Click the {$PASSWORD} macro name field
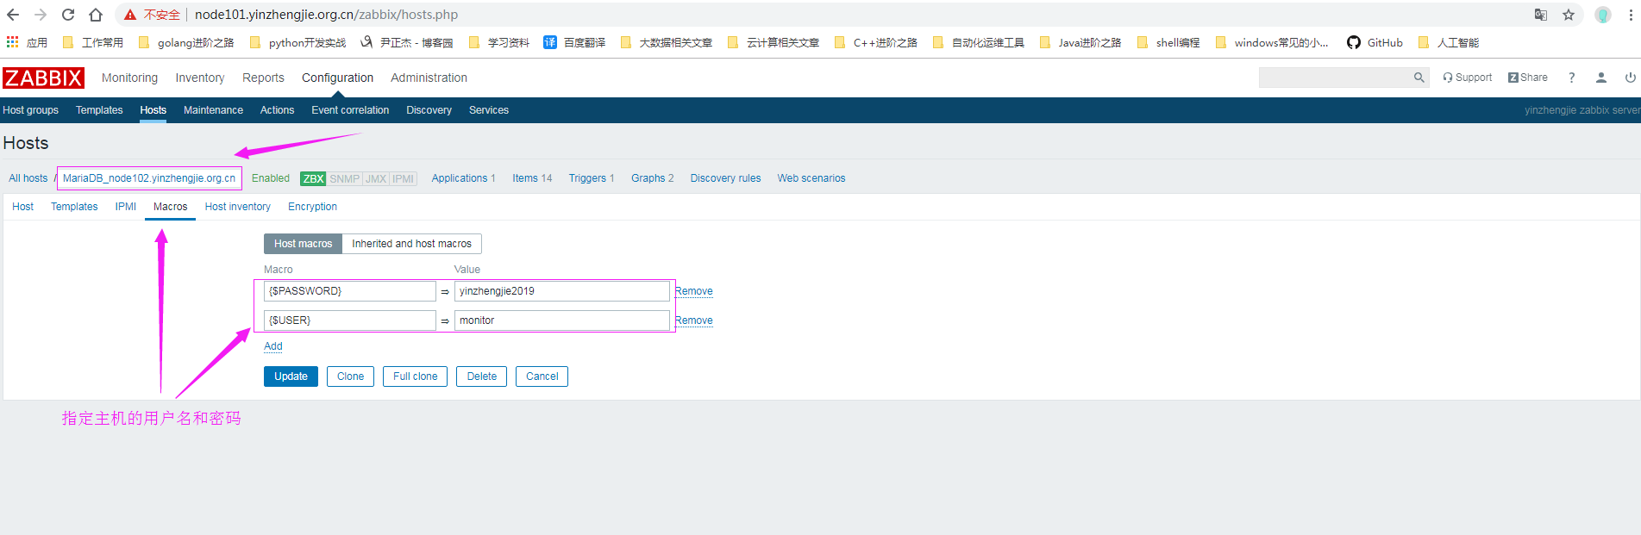The width and height of the screenshot is (1641, 535). coord(349,291)
